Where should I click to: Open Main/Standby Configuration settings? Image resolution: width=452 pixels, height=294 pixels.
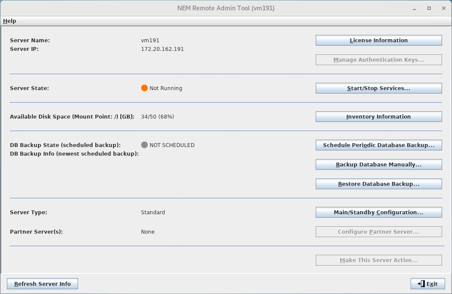coord(379,212)
